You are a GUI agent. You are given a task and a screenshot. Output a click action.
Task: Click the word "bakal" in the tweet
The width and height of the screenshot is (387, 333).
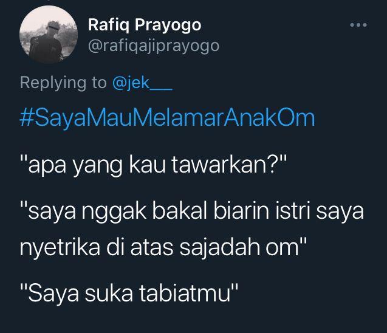point(179,210)
